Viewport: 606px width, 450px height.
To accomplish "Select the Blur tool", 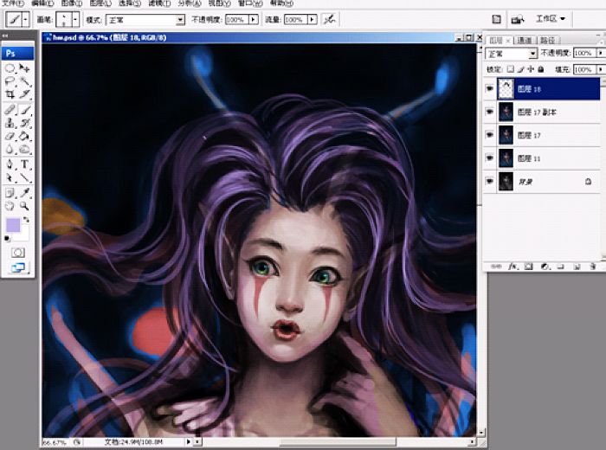I will tap(10, 150).
